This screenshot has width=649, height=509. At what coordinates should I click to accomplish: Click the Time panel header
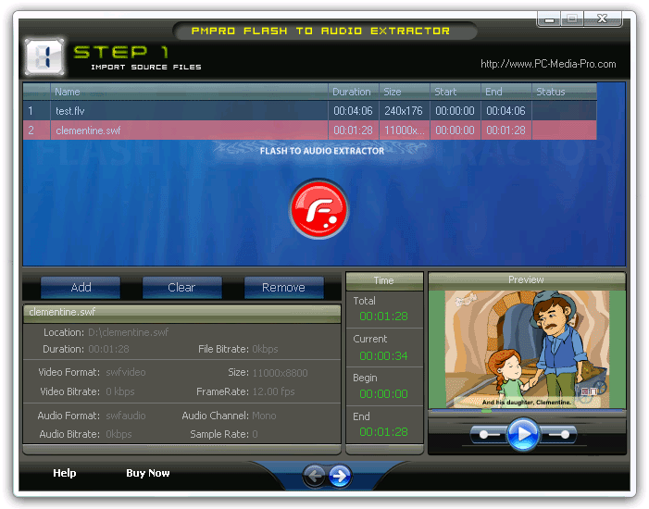click(384, 281)
